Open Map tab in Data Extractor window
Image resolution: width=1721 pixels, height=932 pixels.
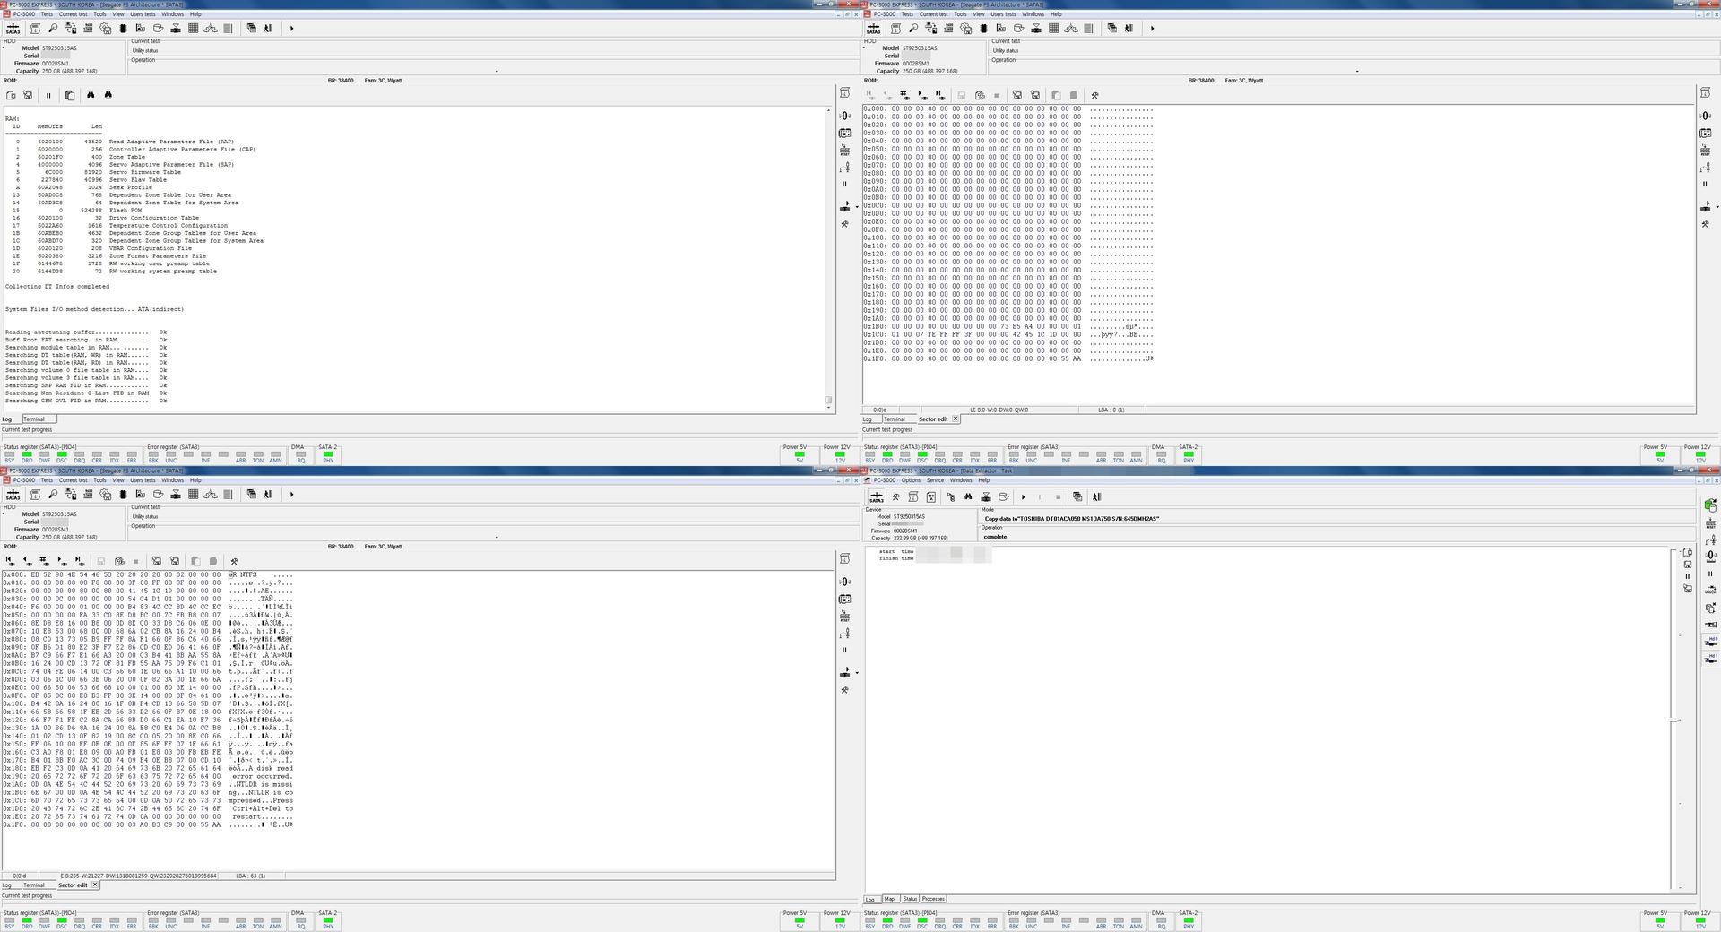889,899
